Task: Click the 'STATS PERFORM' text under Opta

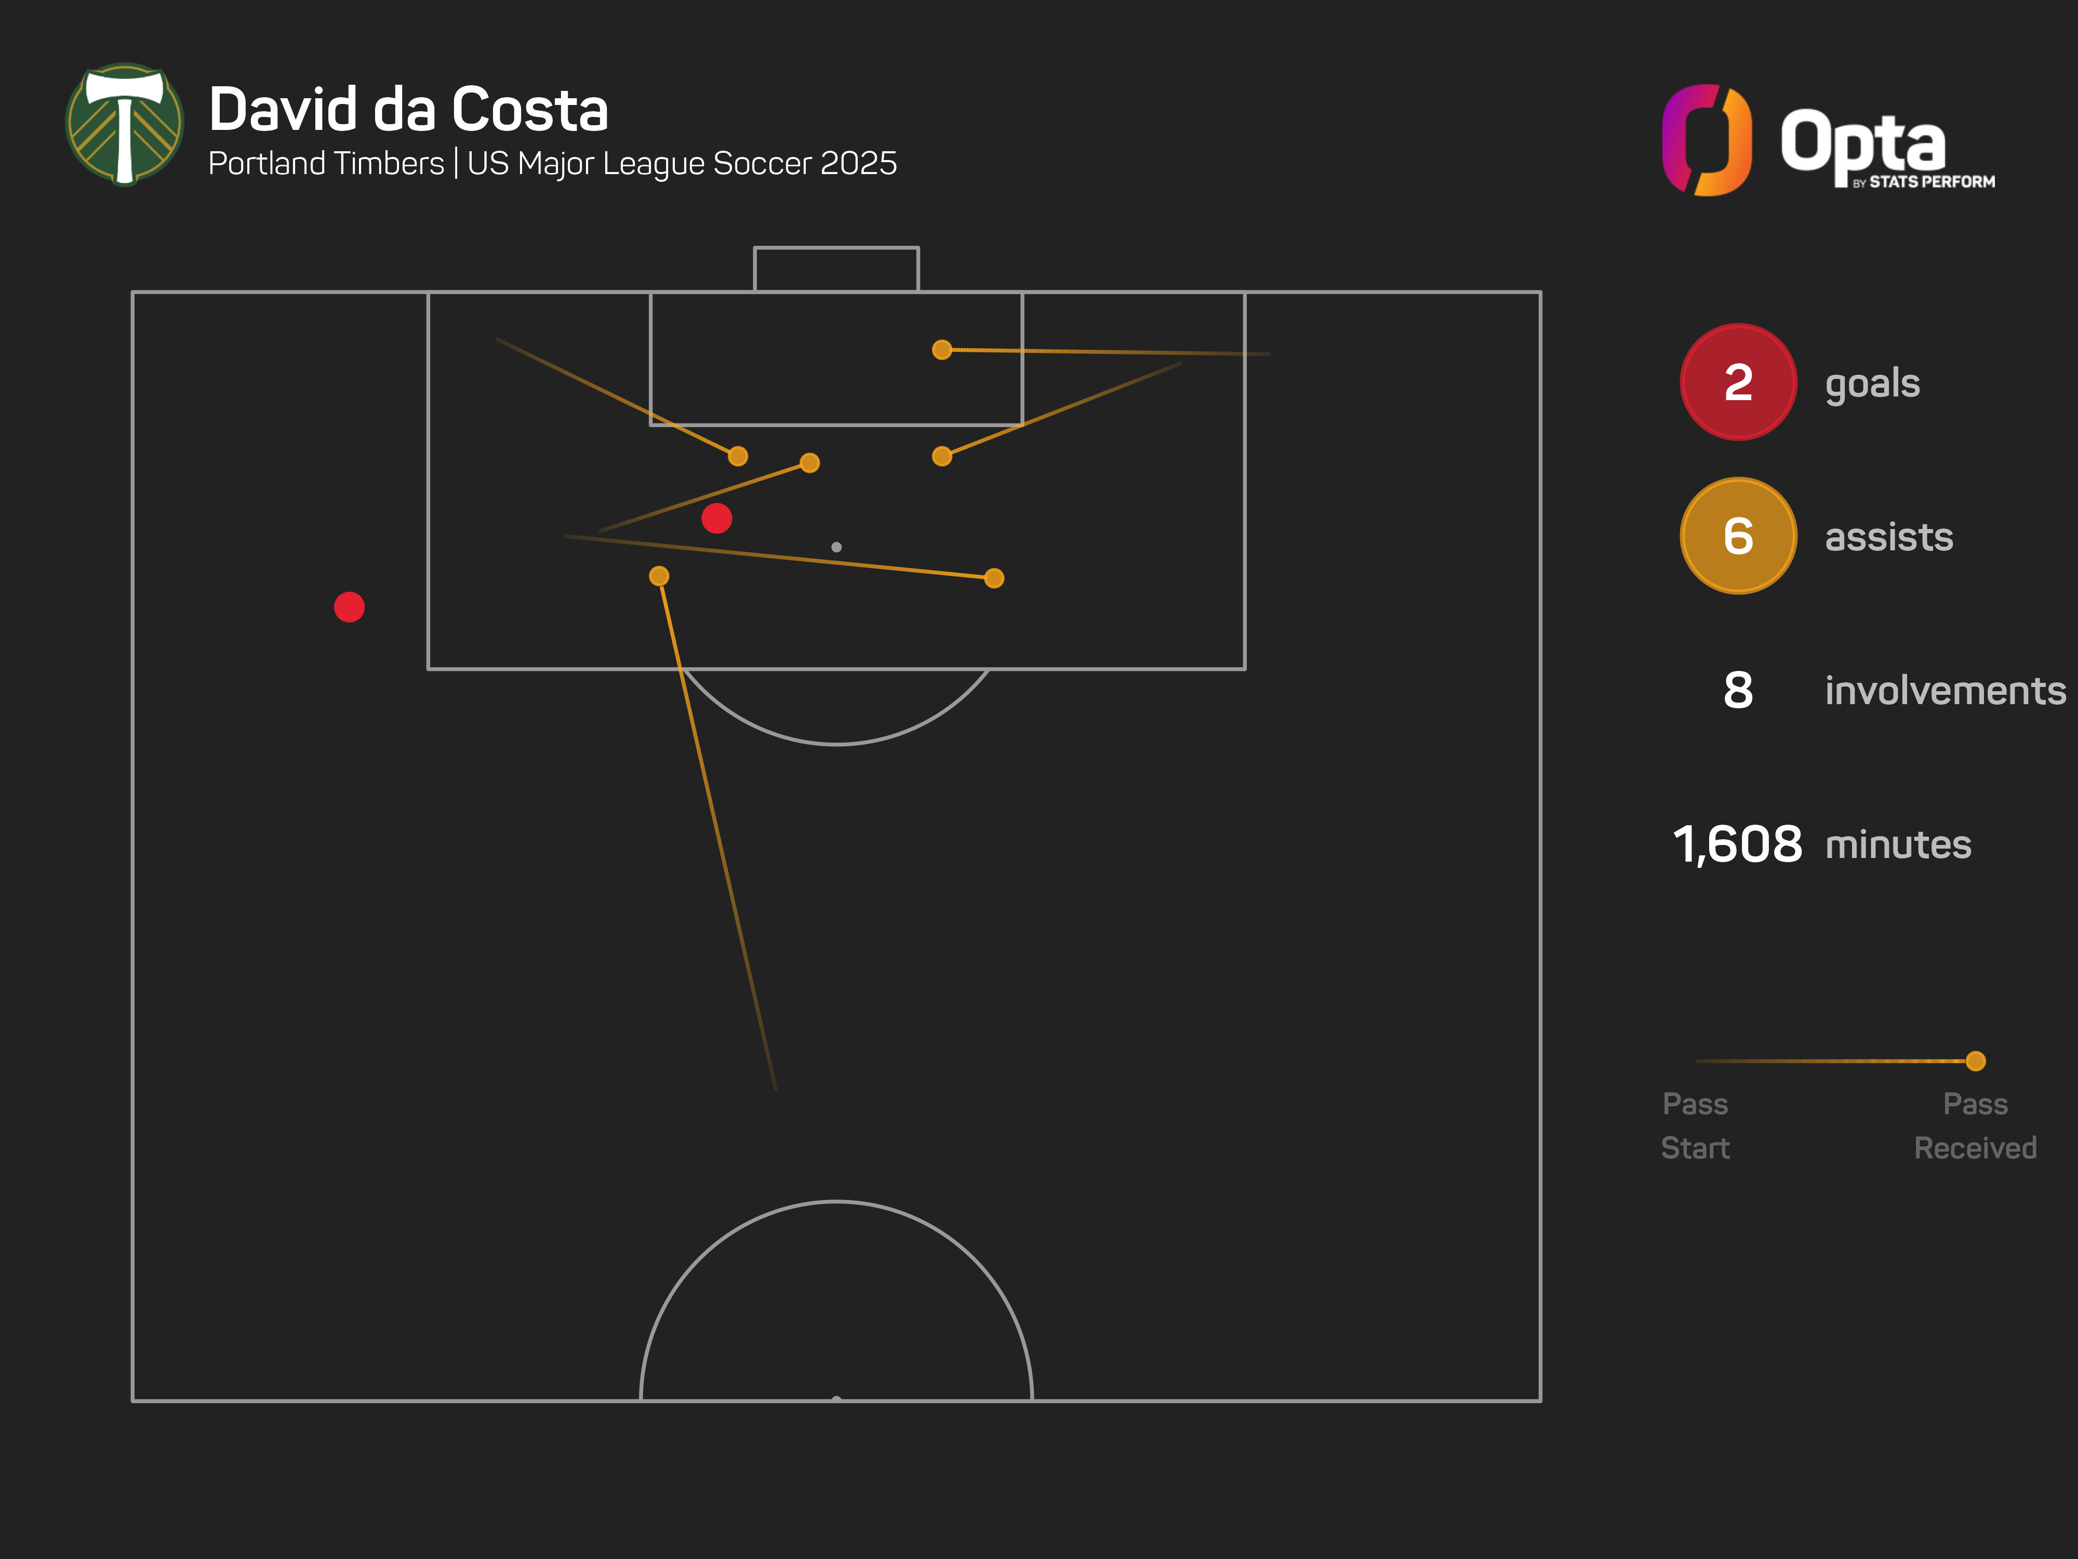Action: [1930, 181]
